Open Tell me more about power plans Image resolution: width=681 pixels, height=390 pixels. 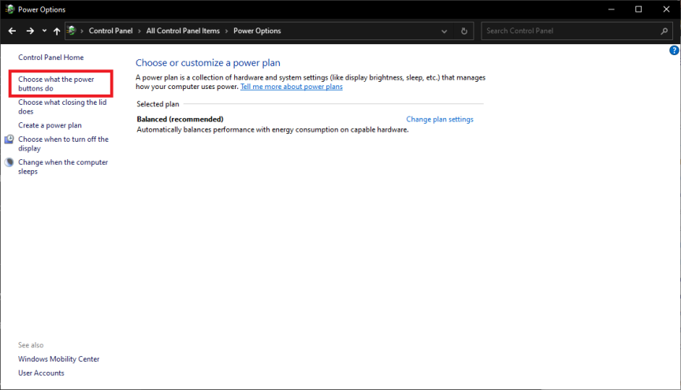tap(291, 87)
